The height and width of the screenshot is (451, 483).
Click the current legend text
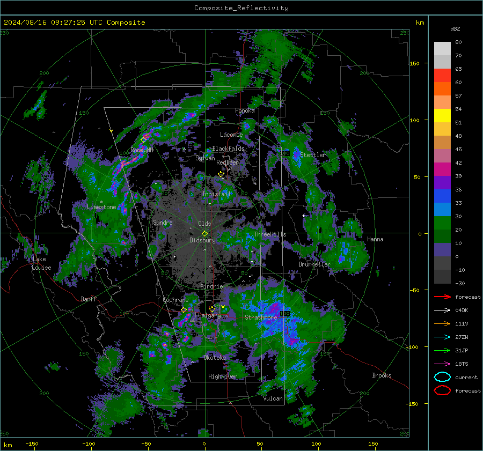coord(466,378)
